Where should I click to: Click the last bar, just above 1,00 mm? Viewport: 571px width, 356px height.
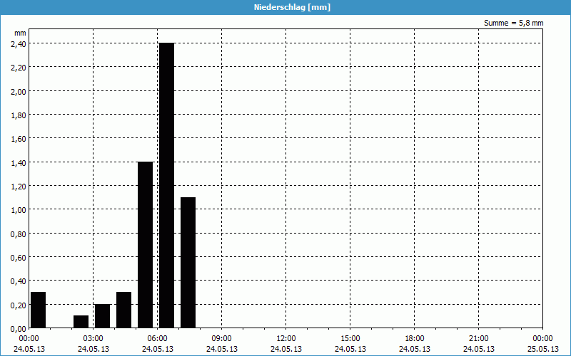[x=188, y=262]
